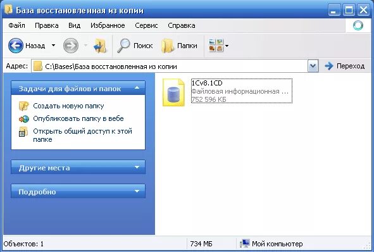The image size is (374, 252).
Task: Go up one folder level icon
Action: point(100,46)
